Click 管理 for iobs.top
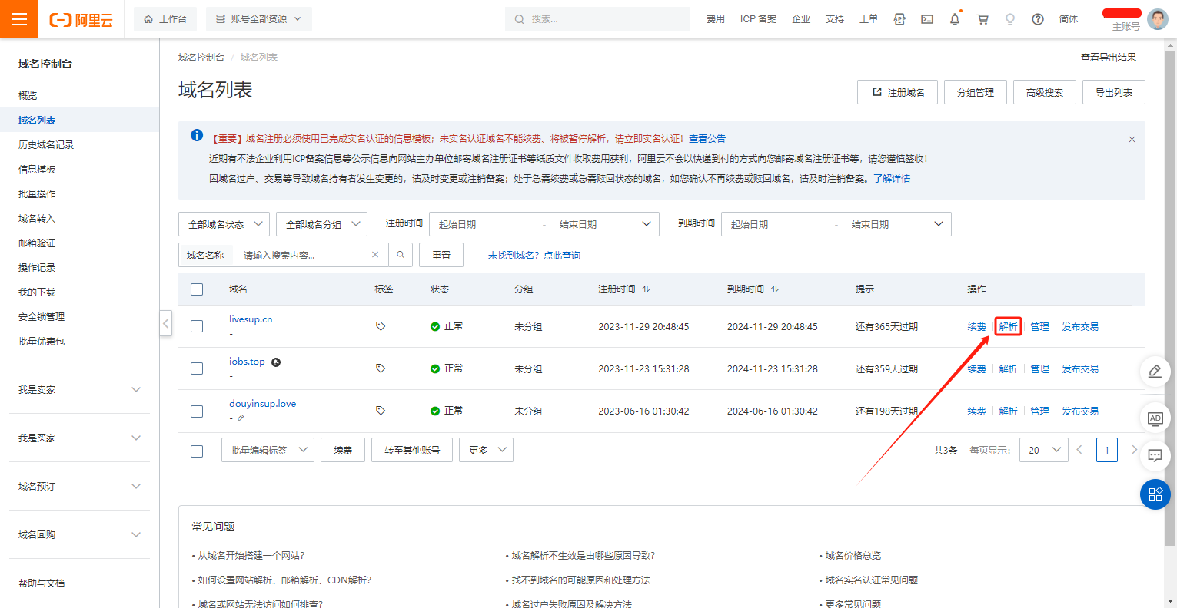This screenshot has width=1177, height=608. click(1039, 368)
